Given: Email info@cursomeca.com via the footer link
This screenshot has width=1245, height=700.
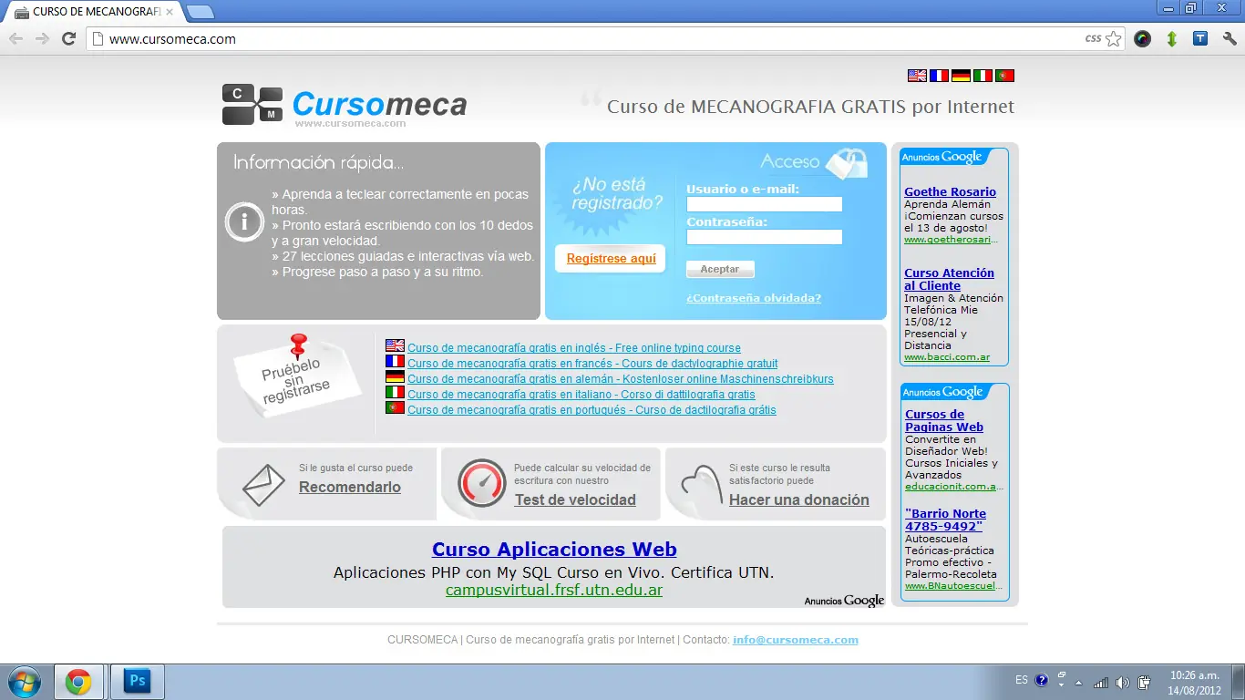Looking at the screenshot, I should point(796,640).
